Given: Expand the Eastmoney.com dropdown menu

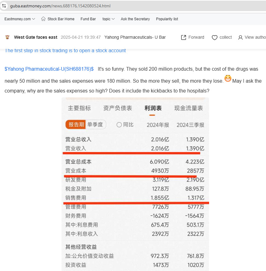Looking at the screenshot, I should (x=20, y=19).
